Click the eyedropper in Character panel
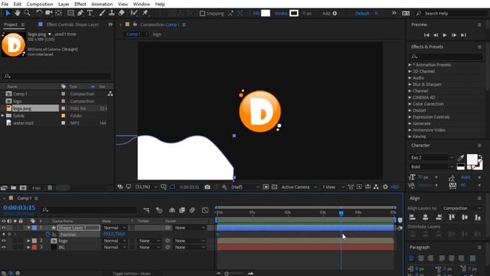 460,158
